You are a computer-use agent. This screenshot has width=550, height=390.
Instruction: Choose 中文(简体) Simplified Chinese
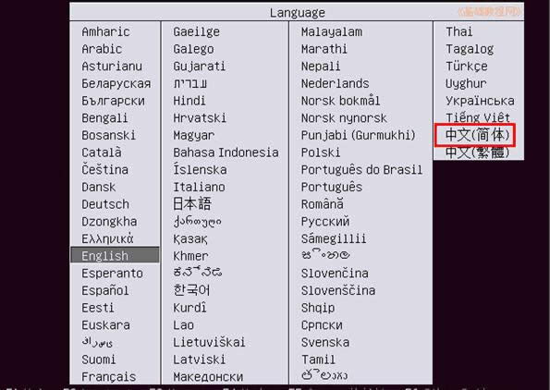477,135
